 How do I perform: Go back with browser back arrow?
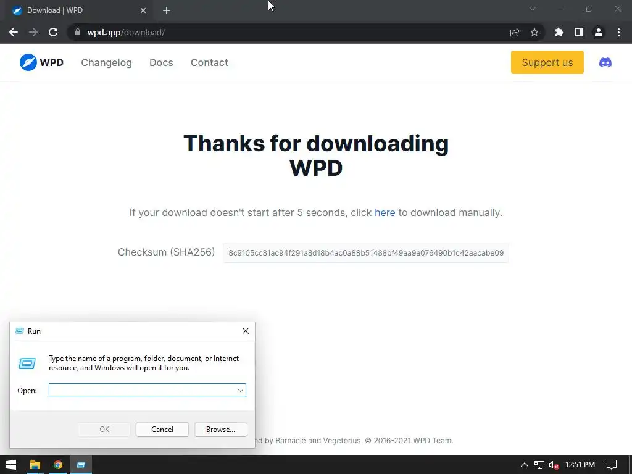(14, 32)
